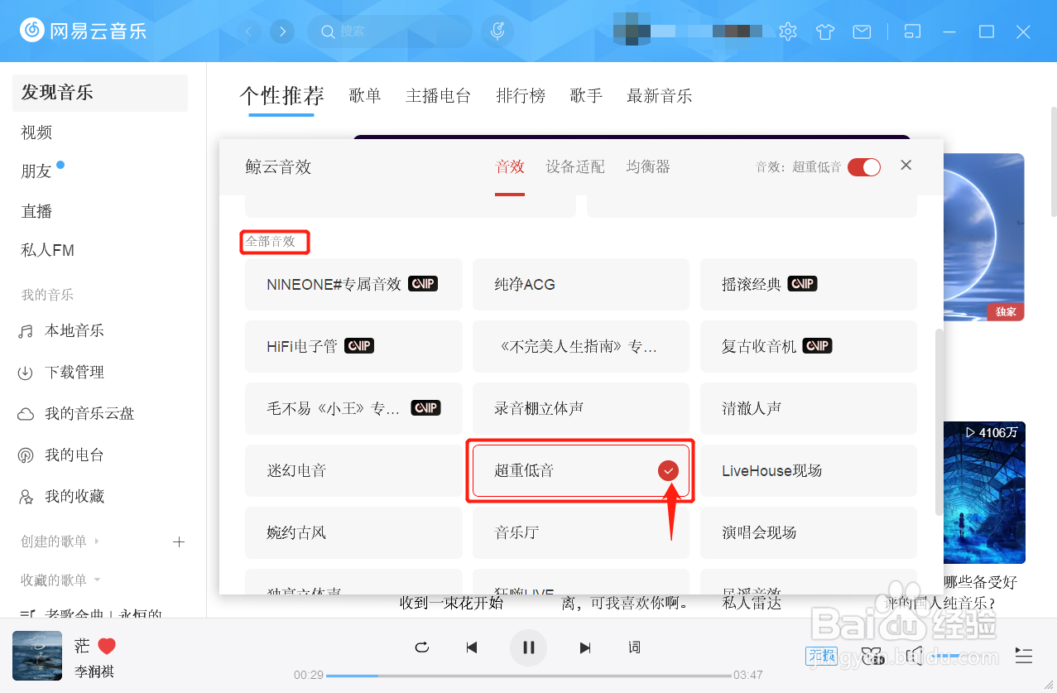Screen dimensions: 1057x693
Task: Select the 均衡器 tab
Action: 648,166
